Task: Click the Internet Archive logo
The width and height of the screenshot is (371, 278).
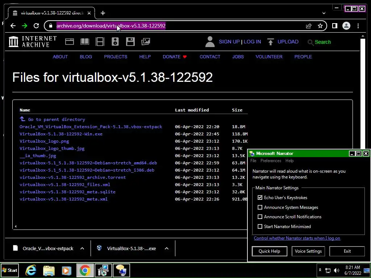Action: coord(33,42)
